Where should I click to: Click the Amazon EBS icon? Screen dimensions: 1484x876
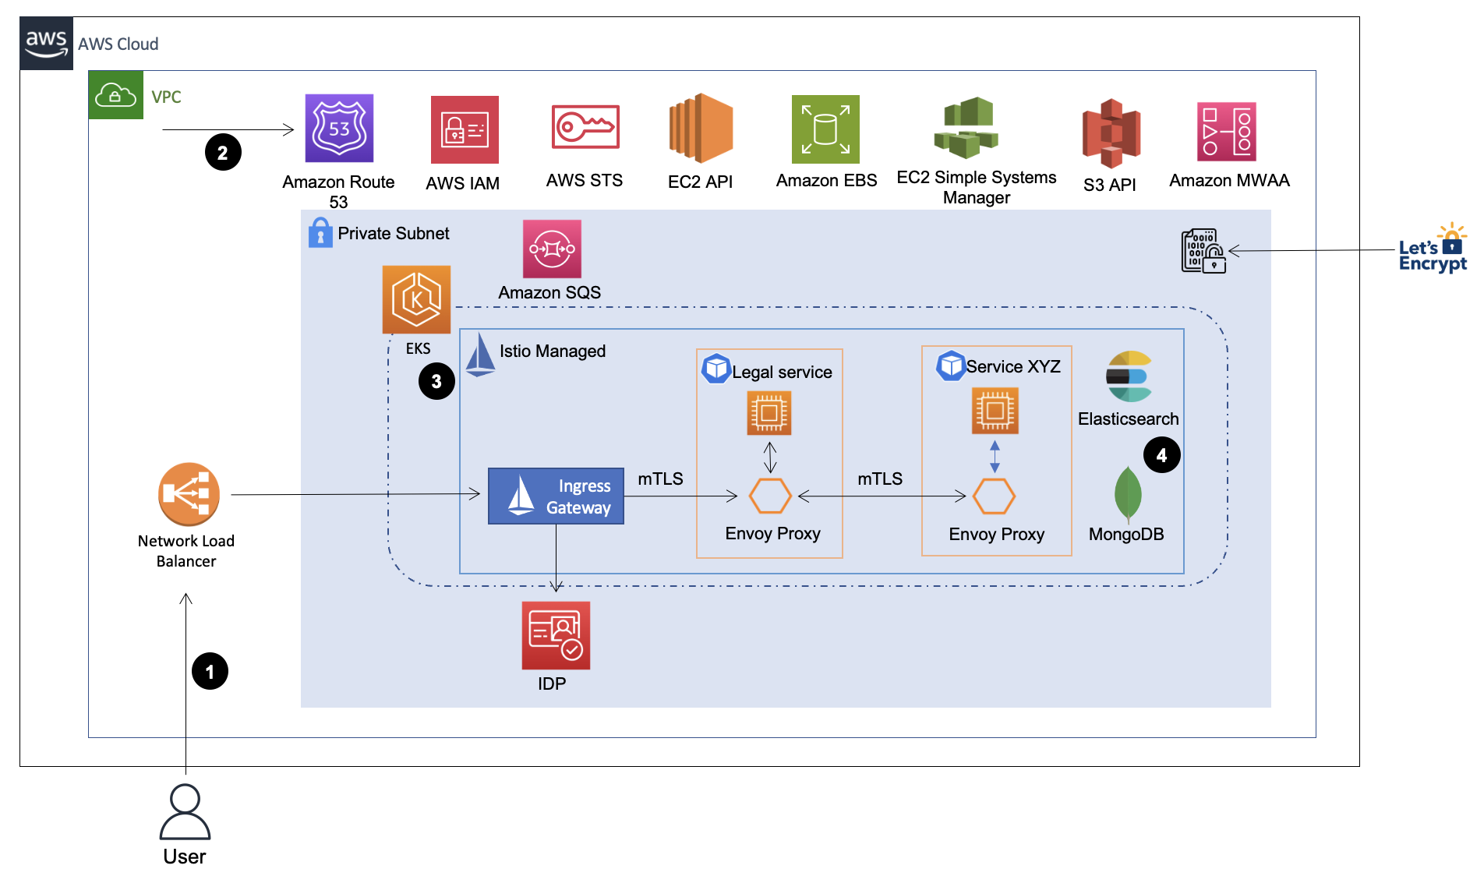pyautogui.click(x=825, y=129)
